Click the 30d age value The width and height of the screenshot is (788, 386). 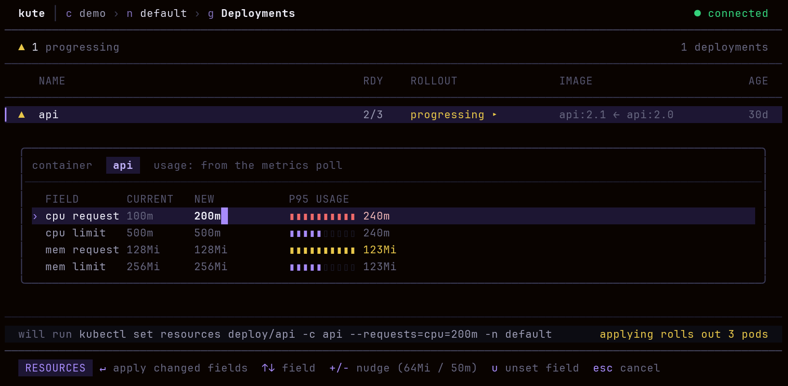point(758,115)
